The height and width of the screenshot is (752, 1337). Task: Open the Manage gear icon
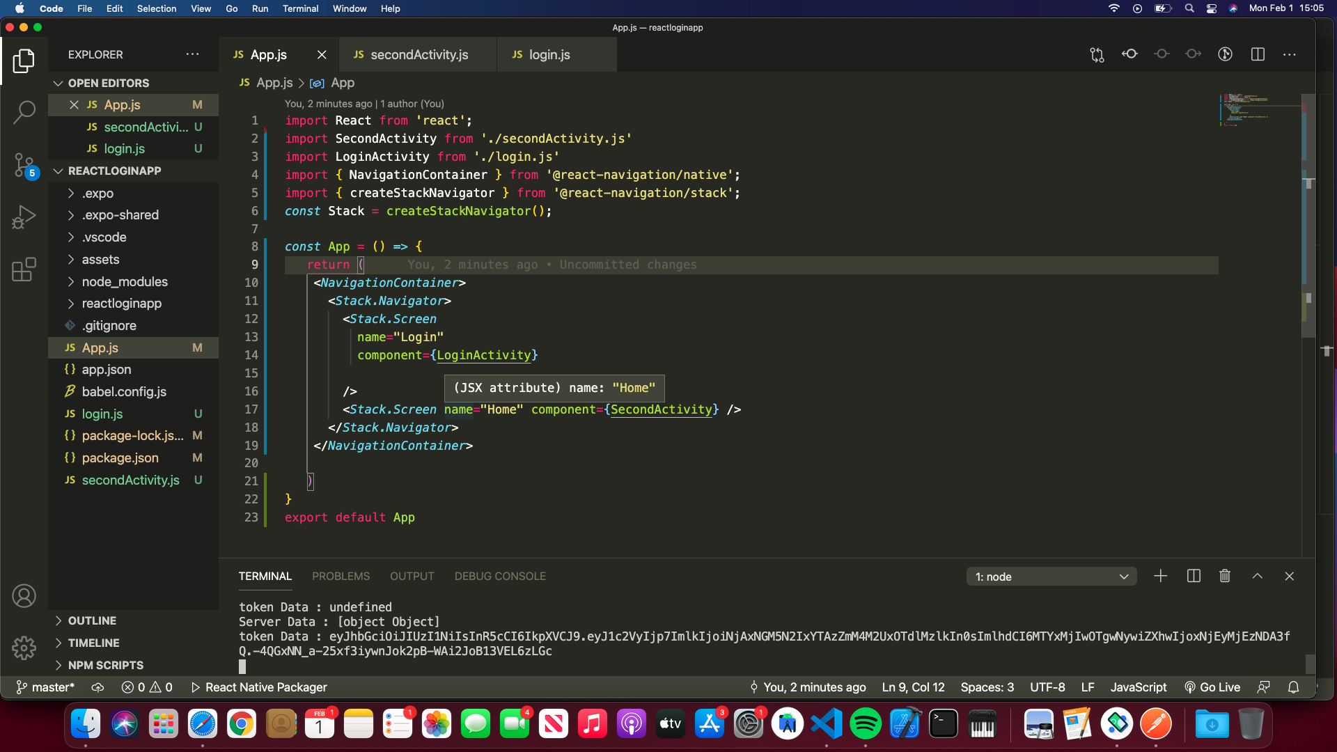point(24,648)
